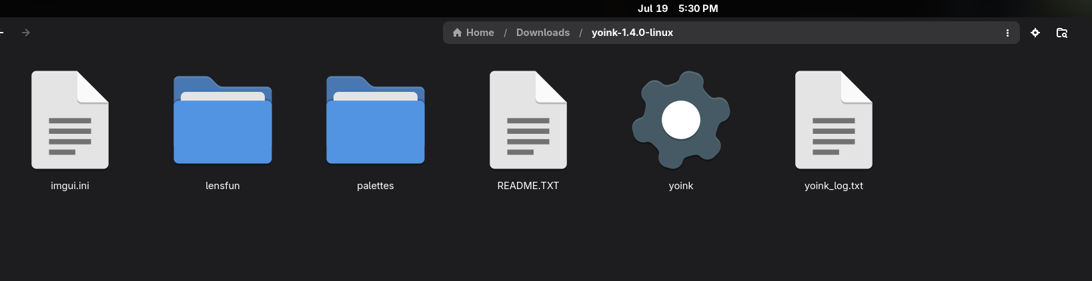Image resolution: width=1092 pixels, height=281 pixels.
Task: Select the README.TXT document icon
Action: tap(528, 120)
